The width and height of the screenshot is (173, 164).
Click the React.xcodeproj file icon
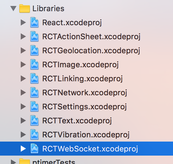[34, 22]
